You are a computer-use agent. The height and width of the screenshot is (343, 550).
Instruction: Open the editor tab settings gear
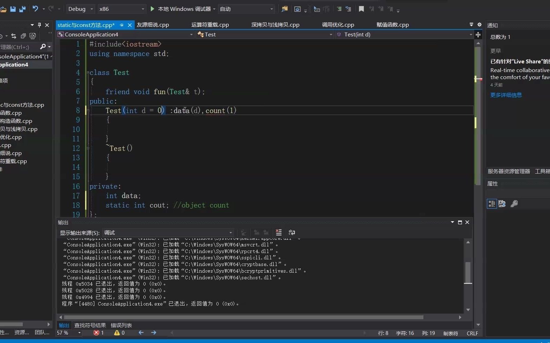[x=479, y=24]
